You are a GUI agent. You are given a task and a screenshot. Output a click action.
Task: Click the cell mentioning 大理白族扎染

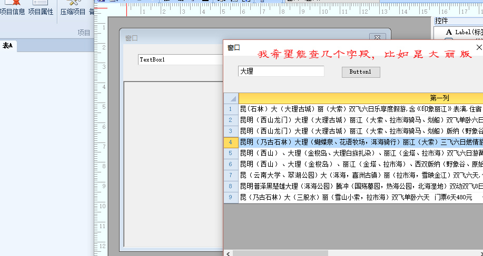point(361,153)
